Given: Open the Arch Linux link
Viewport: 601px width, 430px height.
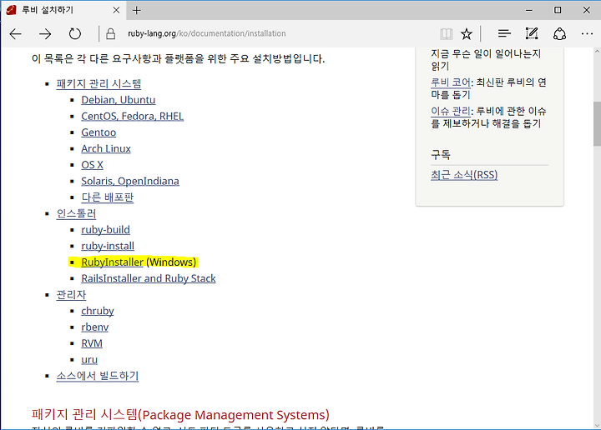Looking at the screenshot, I should pyautogui.click(x=106, y=148).
